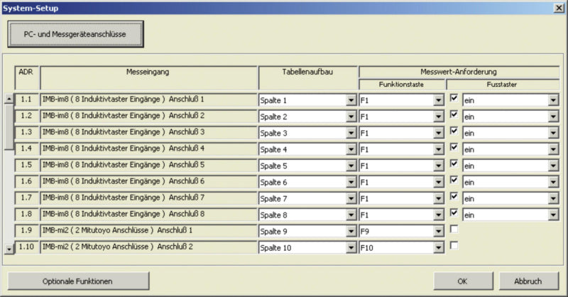Screen dimensions: 568x297
Task: Click the scroll down arrow of the list
Action: [x=9, y=249]
